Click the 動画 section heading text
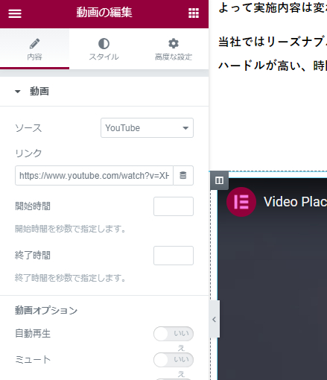The image size is (327, 380). click(39, 92)
